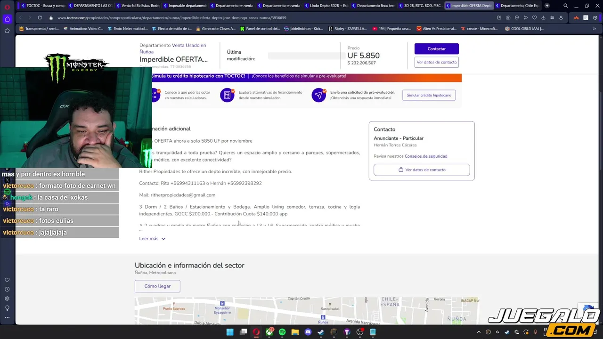The image size is (603, 339).
Task: Click the camera snapshot icon in toolbar
Action: coord(508,17)
